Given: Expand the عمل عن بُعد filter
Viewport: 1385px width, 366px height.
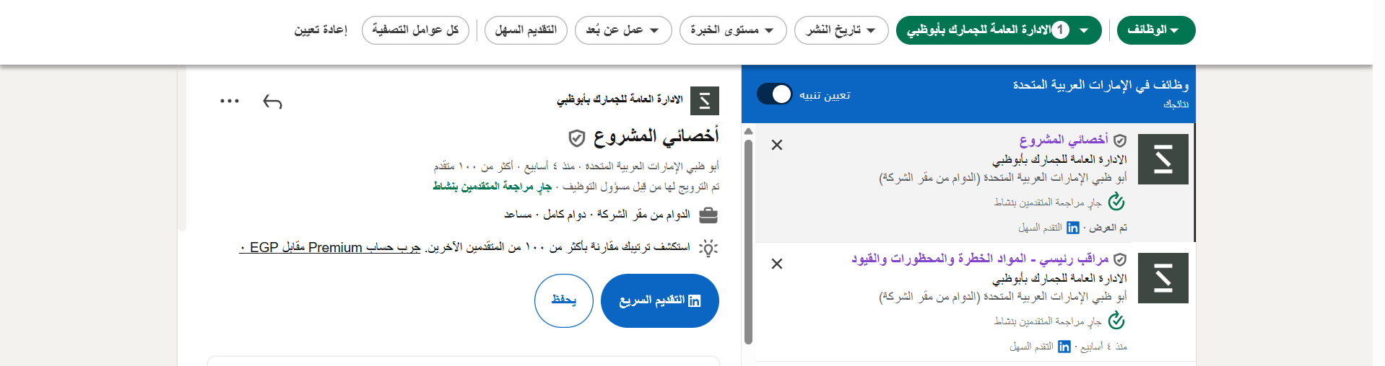Looking at the screenshot, I should tap(623, 30).
